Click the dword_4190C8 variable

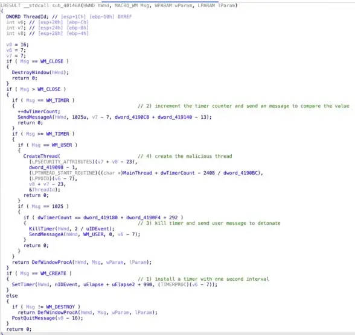click(132, 117)
